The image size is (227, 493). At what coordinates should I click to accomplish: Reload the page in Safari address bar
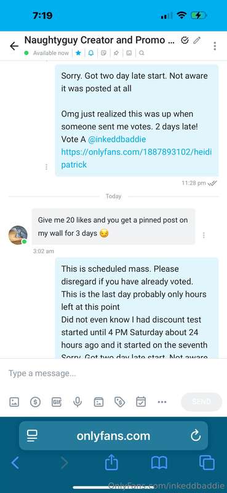[196, 436]
